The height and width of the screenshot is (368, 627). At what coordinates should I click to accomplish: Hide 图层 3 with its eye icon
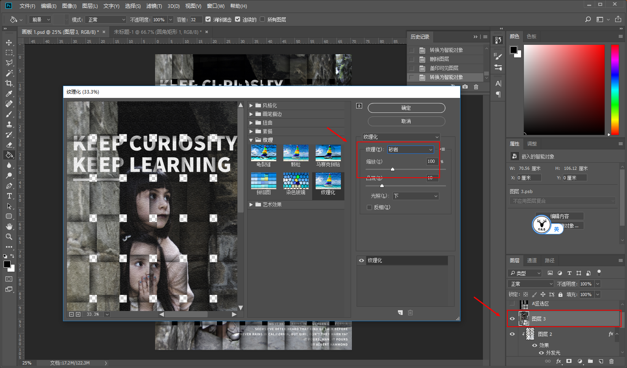pos(512,319)
